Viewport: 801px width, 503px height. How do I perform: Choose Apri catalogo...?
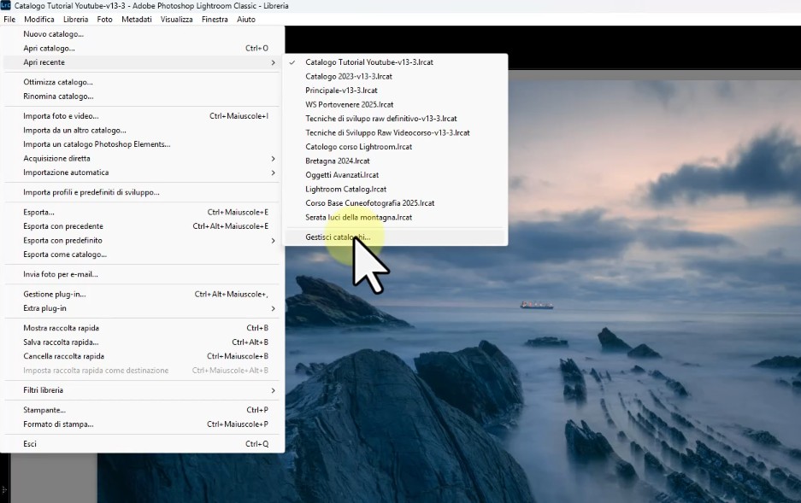click(x=142, y=49)
